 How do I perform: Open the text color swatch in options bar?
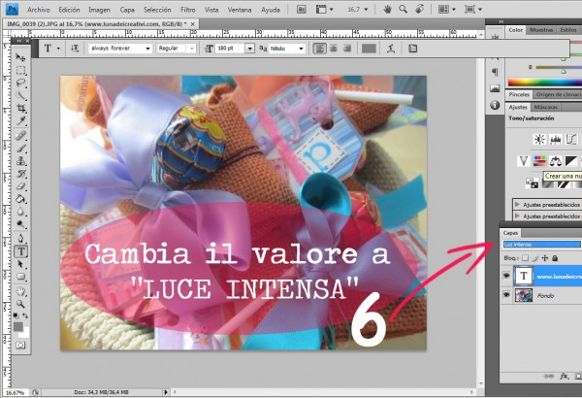coord(369,49)
